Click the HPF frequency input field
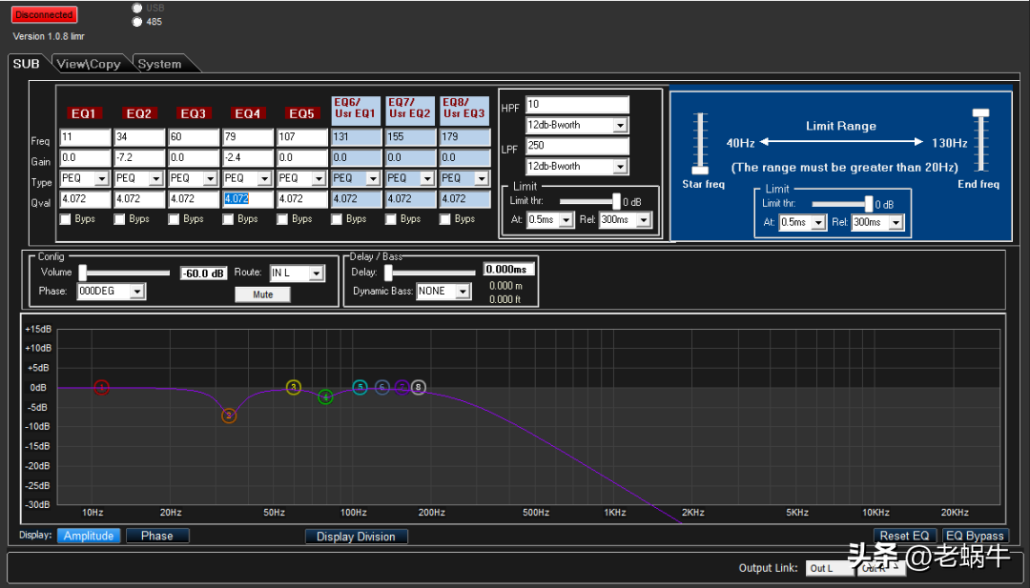This screenshot has width=1030, height=588. click(577, 105)
